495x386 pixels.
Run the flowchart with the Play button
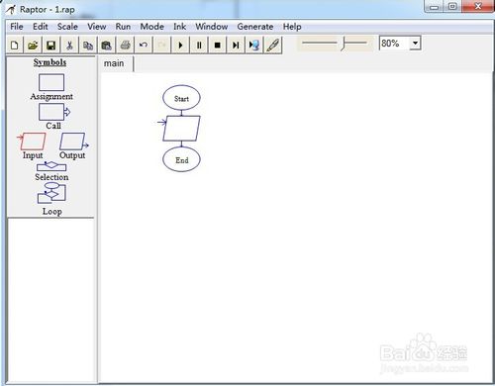(180, 45)
